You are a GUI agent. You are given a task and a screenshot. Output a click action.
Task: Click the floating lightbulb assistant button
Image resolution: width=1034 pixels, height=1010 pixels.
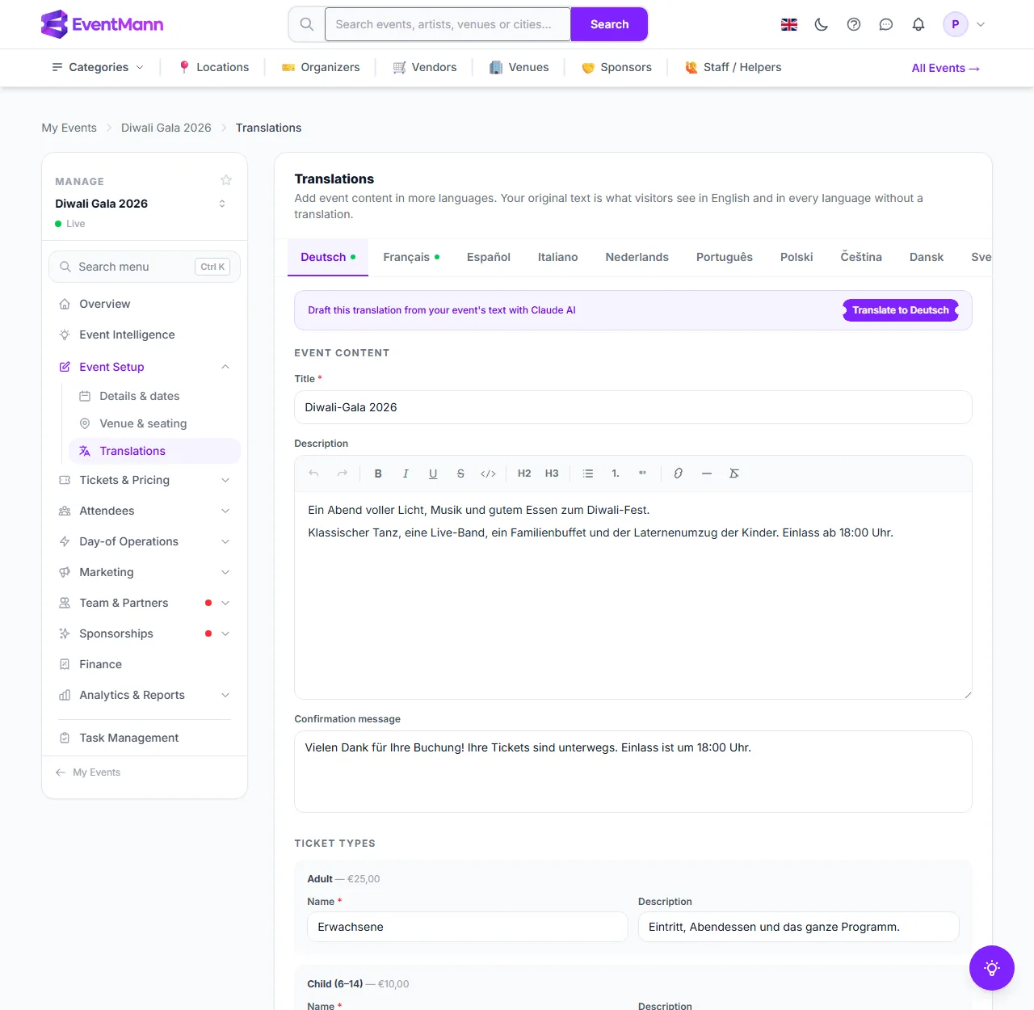(992, 968)
